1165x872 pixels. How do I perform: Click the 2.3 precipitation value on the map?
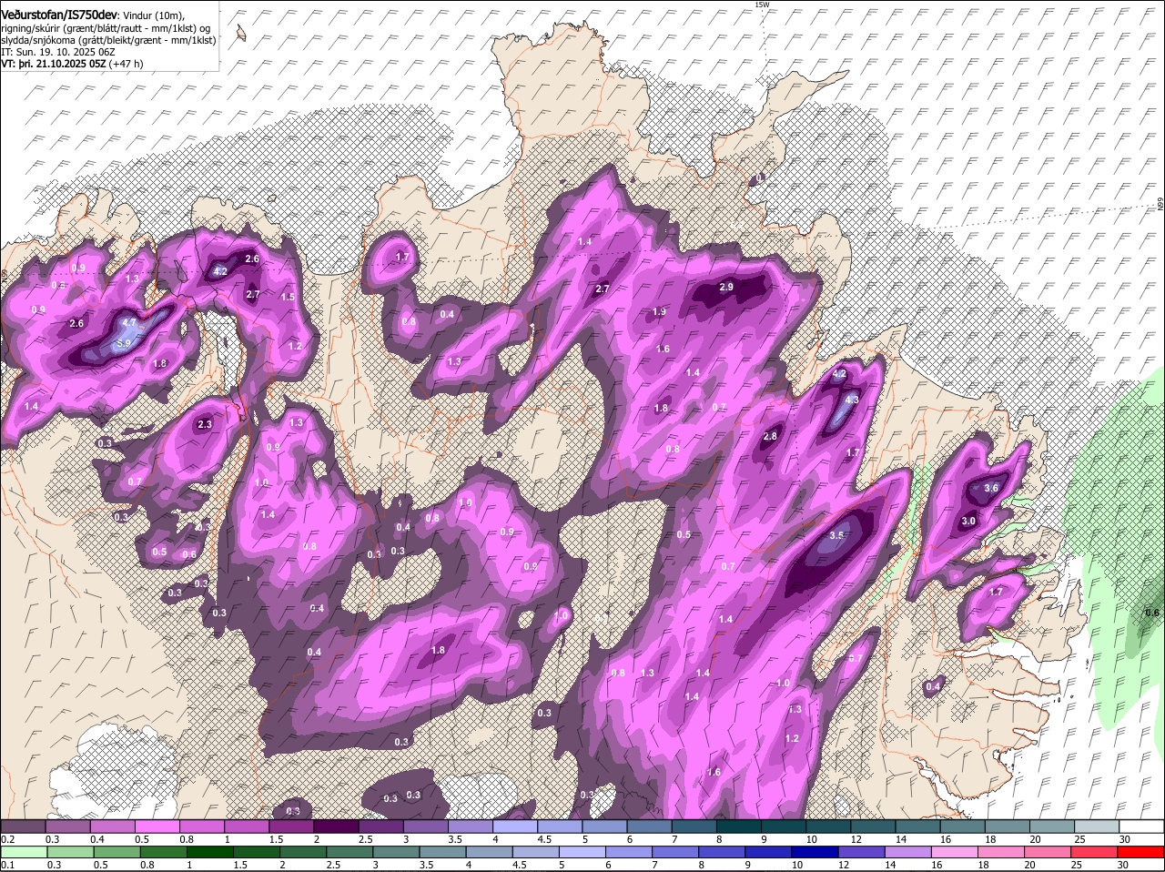pyautogui.click(x=205, y=424)
